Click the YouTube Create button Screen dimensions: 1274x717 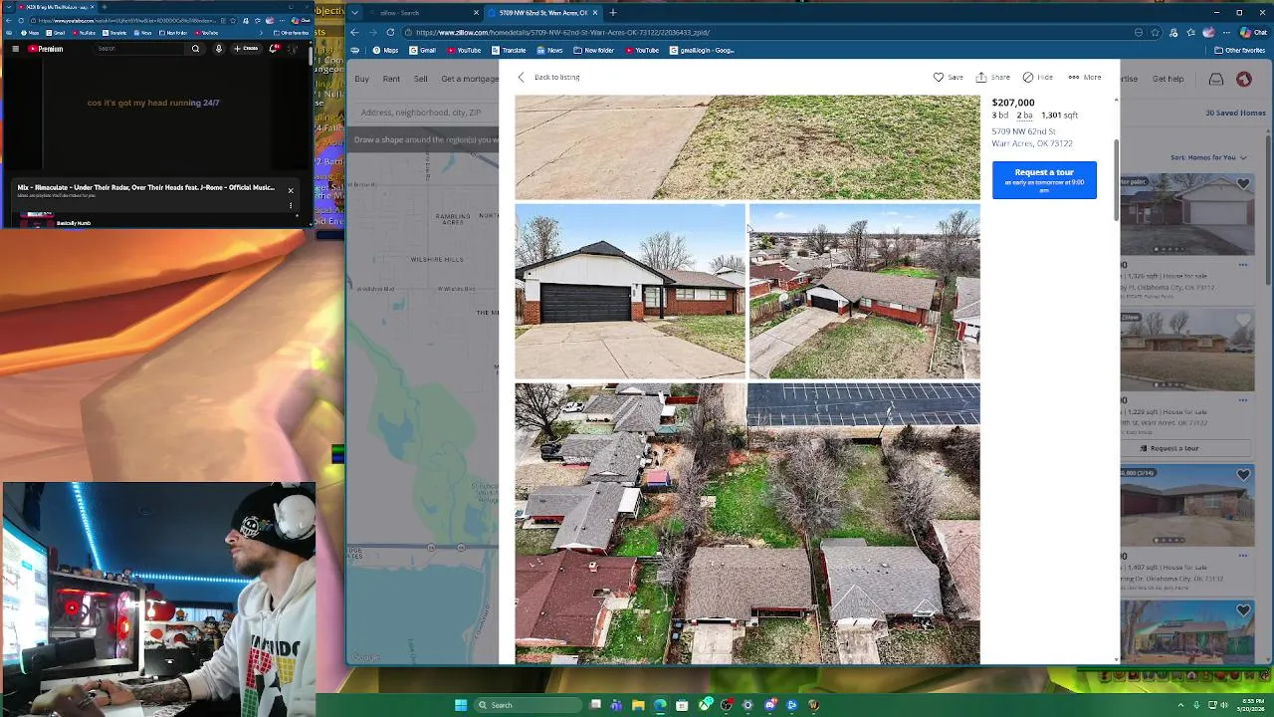click(246, 48)
